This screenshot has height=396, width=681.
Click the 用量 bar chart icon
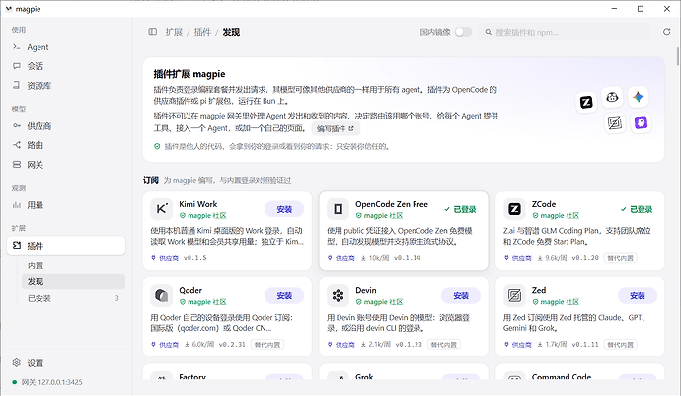(x=17, y=205)
